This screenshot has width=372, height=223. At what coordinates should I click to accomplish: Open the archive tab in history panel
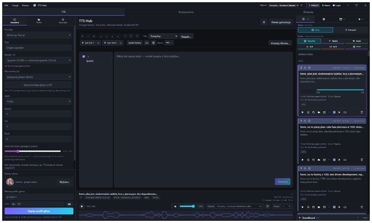point(342,19)
